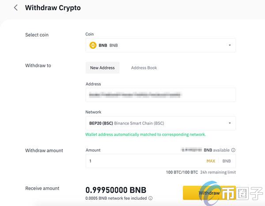Switch to the Address Book tab
Viewport: 265px width, 206px height.
144,68
